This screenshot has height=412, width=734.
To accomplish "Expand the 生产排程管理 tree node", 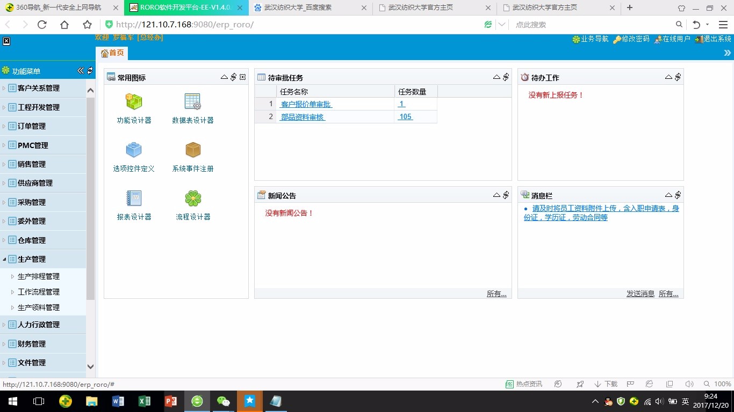I will (13, 277).
